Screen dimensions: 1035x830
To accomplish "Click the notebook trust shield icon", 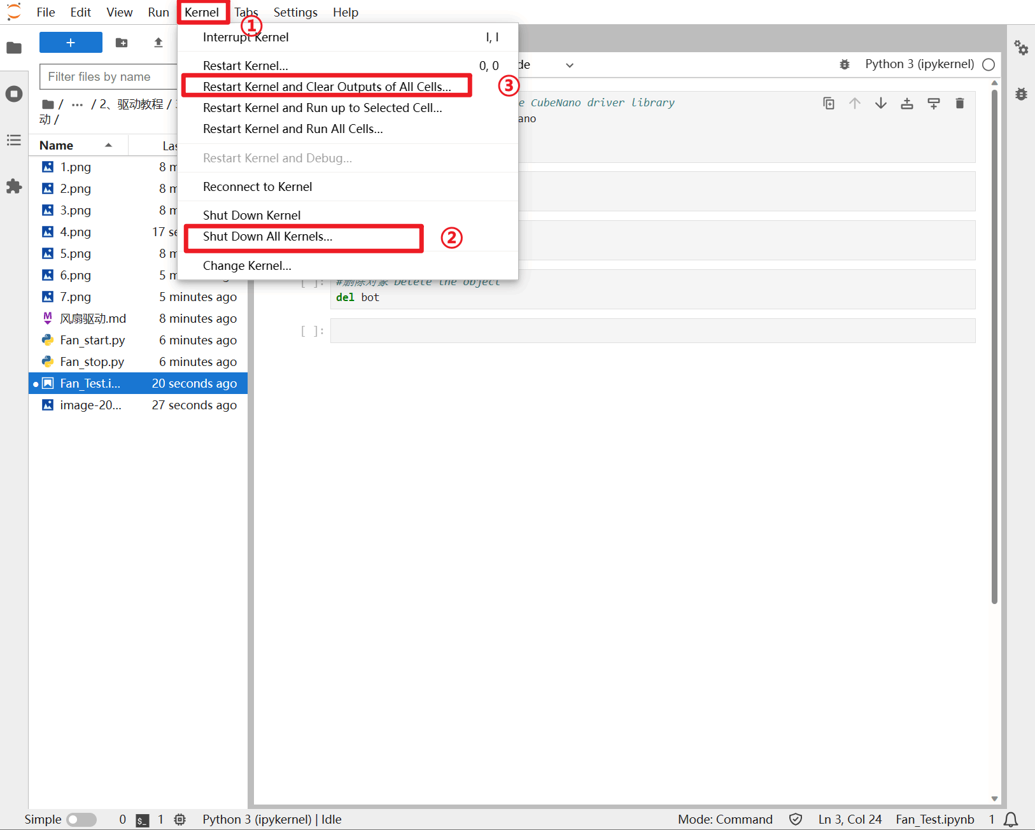I will (x=796, y=819).
